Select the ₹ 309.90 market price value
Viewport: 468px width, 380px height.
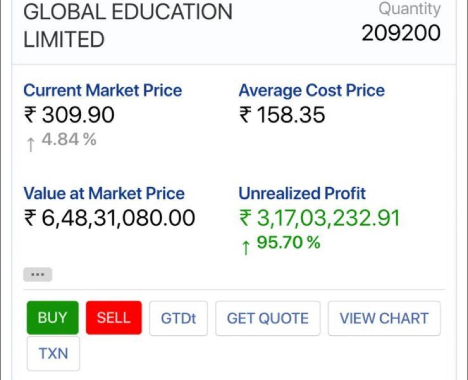coord(69,115)
